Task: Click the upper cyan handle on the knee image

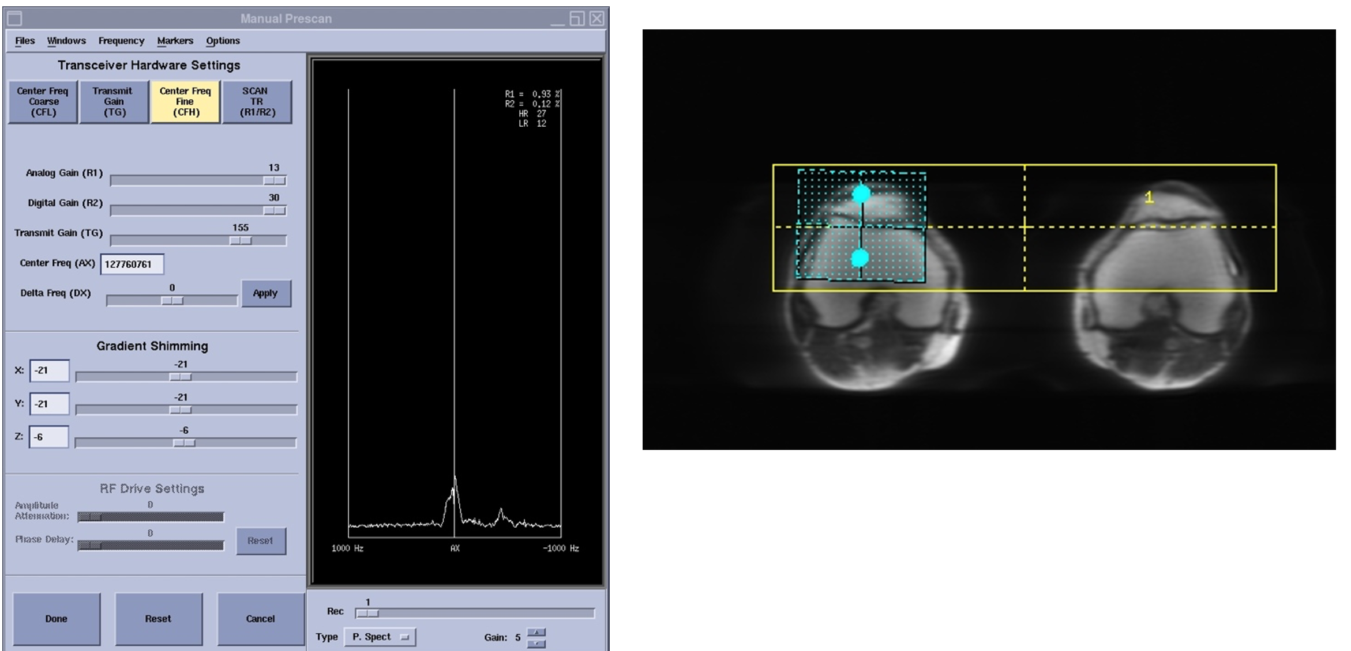Action: [861, 194]
